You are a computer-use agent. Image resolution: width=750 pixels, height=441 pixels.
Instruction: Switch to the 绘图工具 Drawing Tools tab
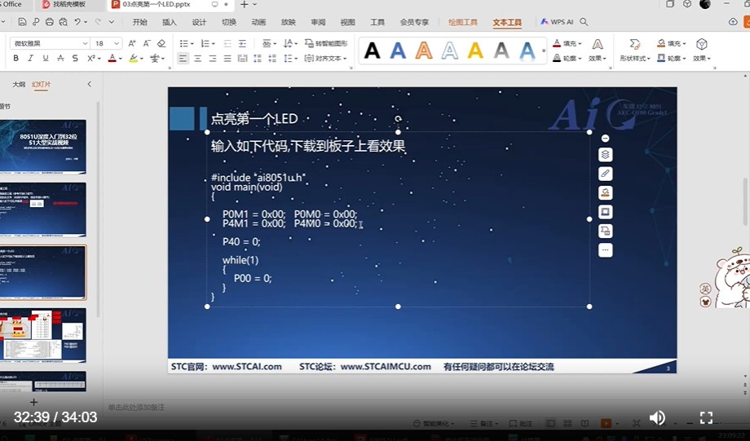(x=462, y=22)
